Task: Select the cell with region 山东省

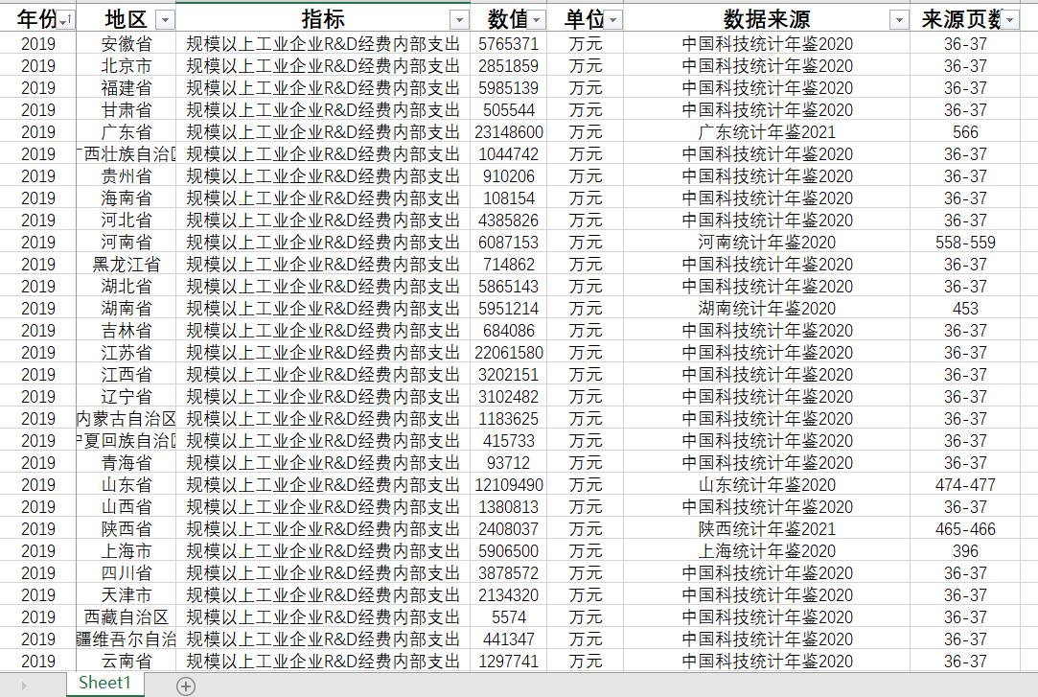Action: [x=127, y=485]
